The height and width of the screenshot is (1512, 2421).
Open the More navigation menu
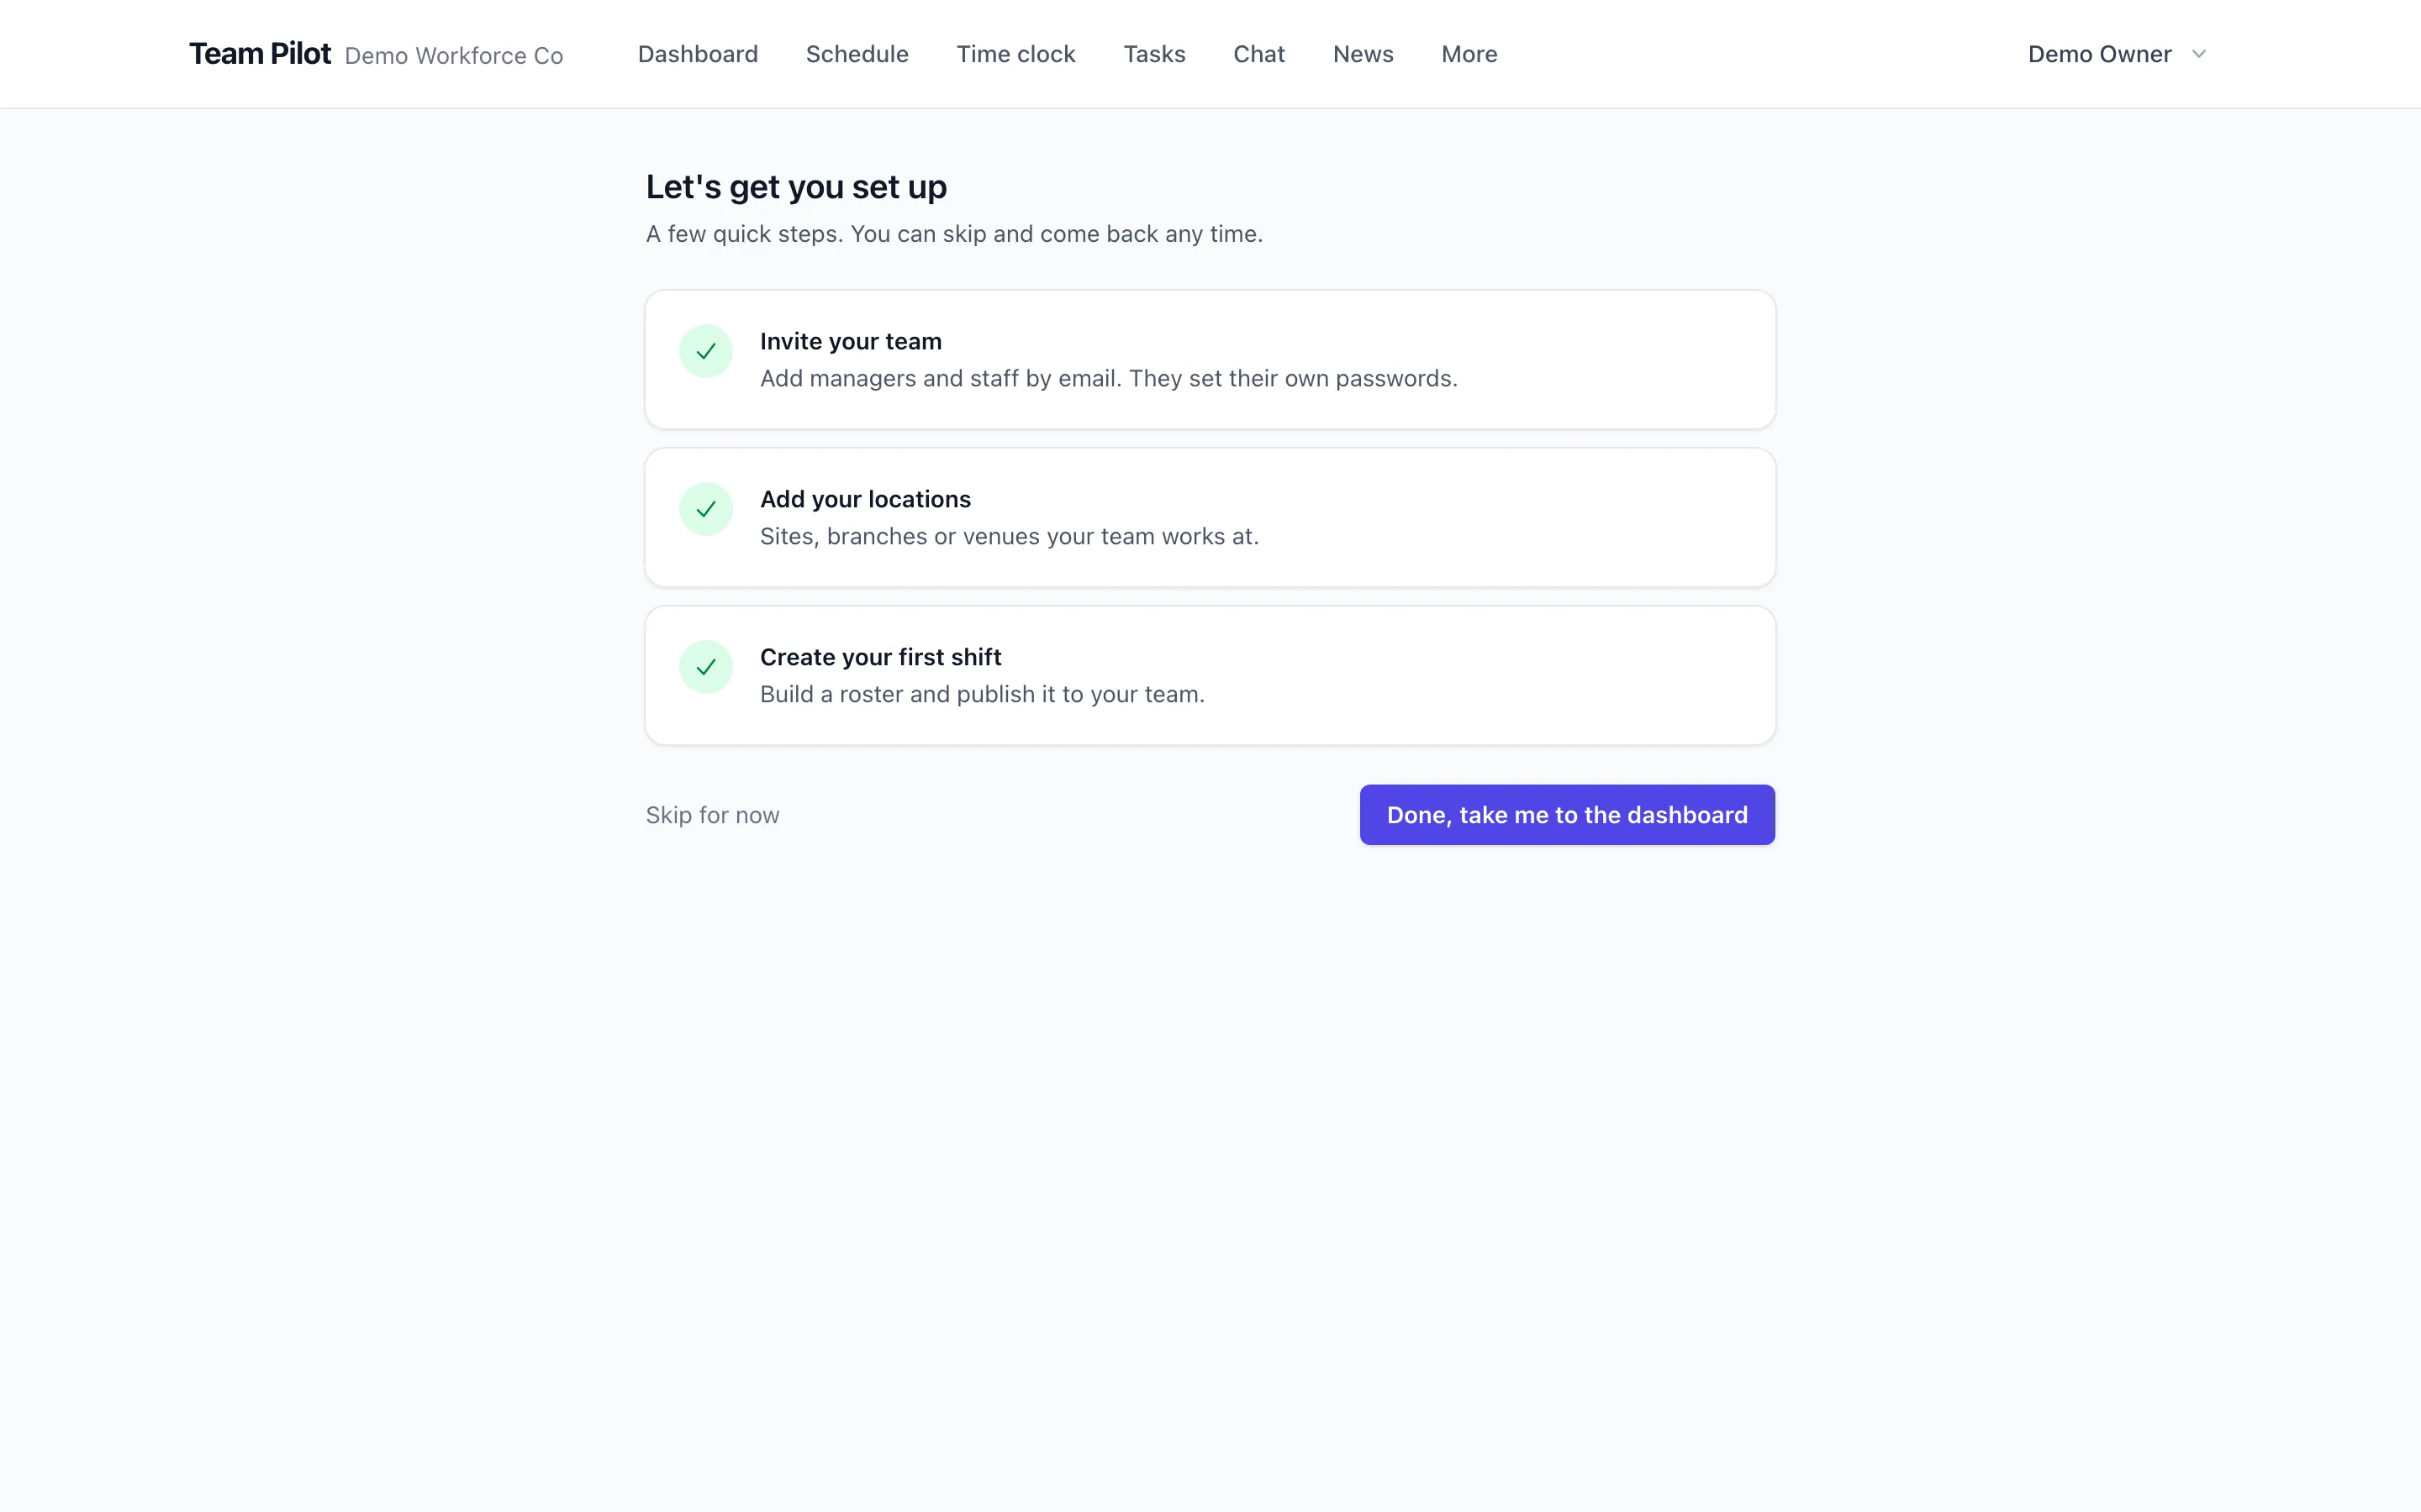[x=1469, y=54]
